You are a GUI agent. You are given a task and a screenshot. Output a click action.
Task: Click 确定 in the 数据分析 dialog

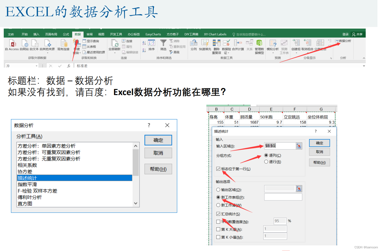[x=158, y=140]
